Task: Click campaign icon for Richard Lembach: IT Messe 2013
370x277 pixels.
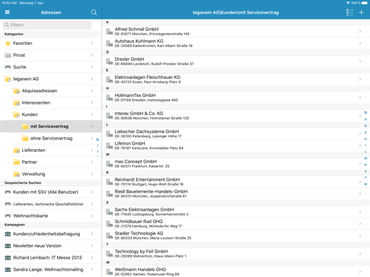Action: pos(8,258)
